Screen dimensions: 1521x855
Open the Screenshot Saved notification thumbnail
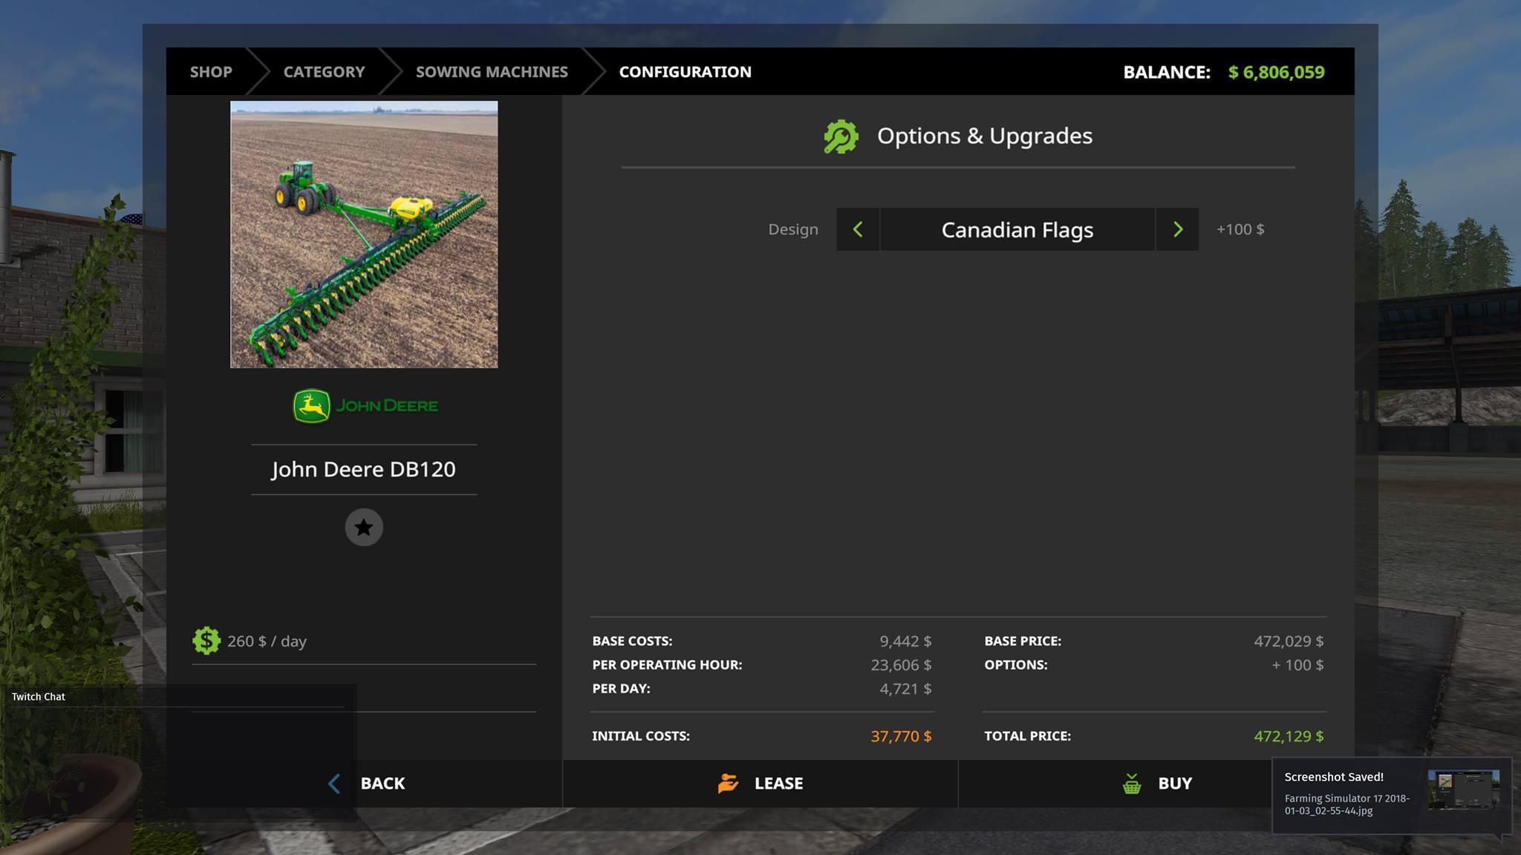click(x=1462, y=790)
